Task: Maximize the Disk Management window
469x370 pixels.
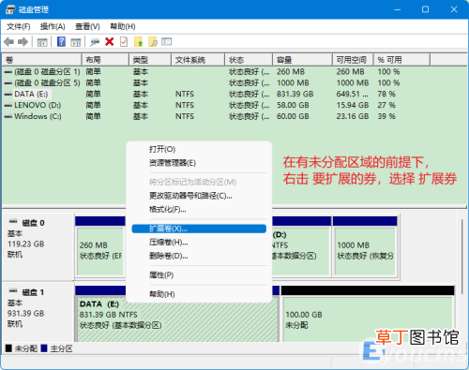Action: tap(425, 9)
